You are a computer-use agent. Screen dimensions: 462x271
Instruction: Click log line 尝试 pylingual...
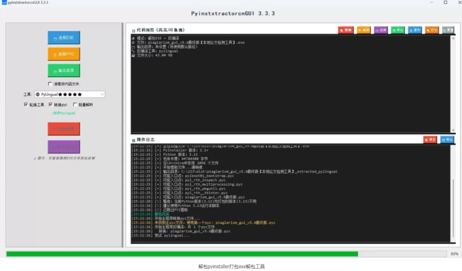pos(161,235)
